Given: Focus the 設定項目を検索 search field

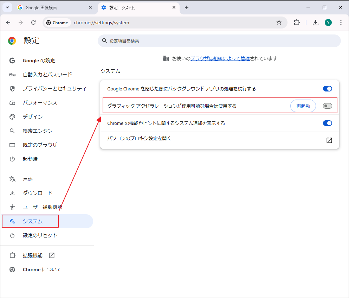Looking at the screenshot, I should point(219,41).
